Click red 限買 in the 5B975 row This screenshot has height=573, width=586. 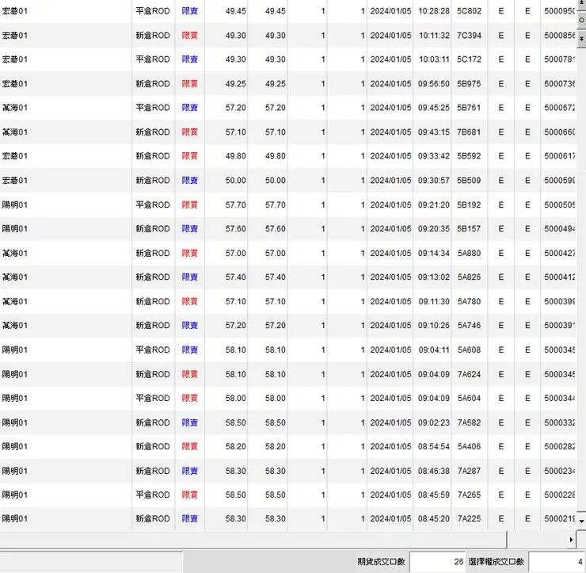(190, 84)
